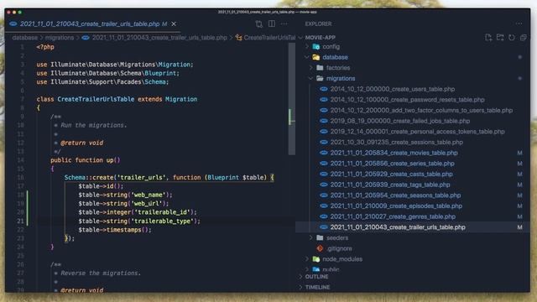Click the PHP file icon in editor tab
537x302 pixels.
point(13,23)
